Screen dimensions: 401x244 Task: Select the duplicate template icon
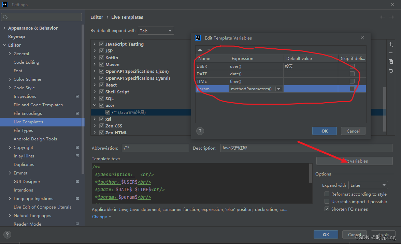click(x=391, y=61)
